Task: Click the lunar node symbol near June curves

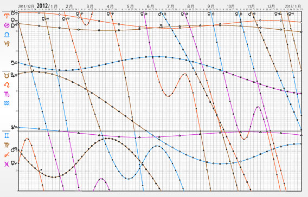Action: coord(161,26)
